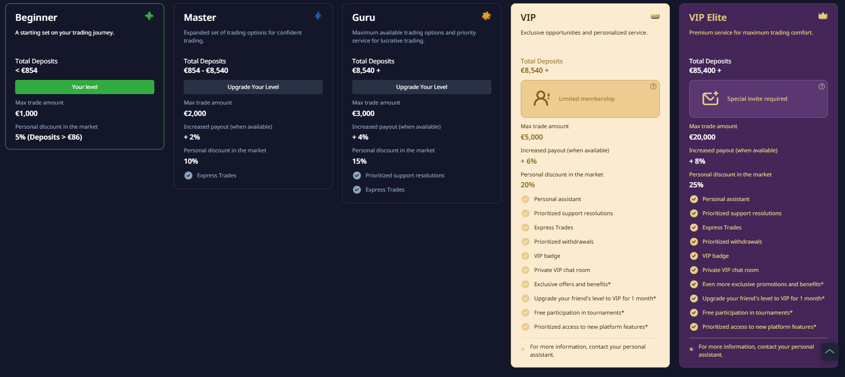The height and width of the screenshot is (377, 845).
Task: Select the Beginner card title
Action: coord(36,18)
